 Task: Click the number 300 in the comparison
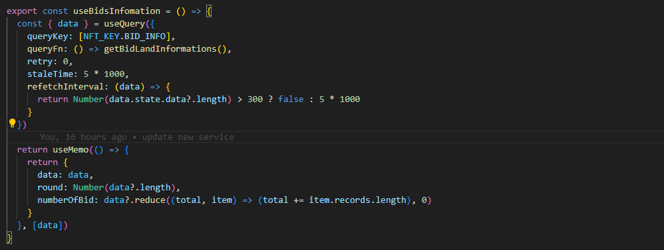pyautogui.click(x=255, y=99)
